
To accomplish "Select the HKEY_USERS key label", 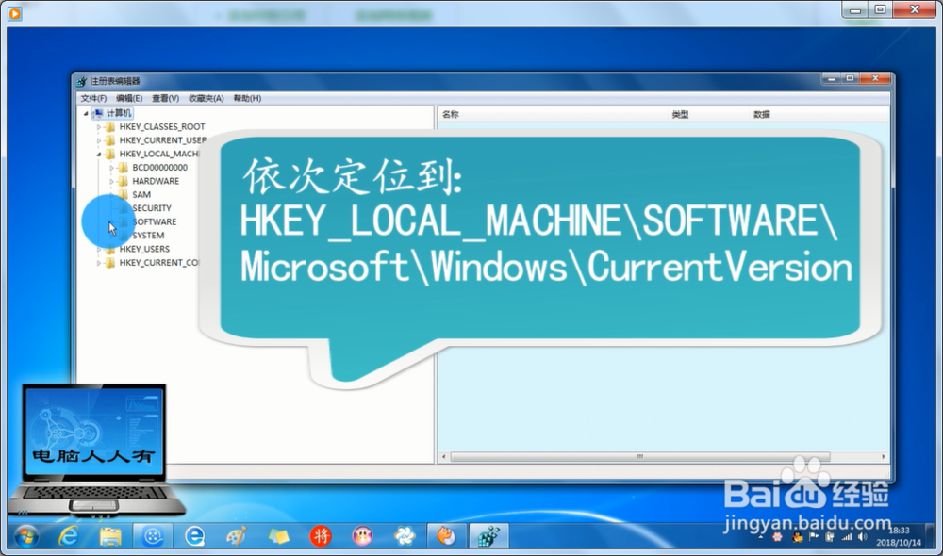I will pyautogui.click(x=144, y=249).
